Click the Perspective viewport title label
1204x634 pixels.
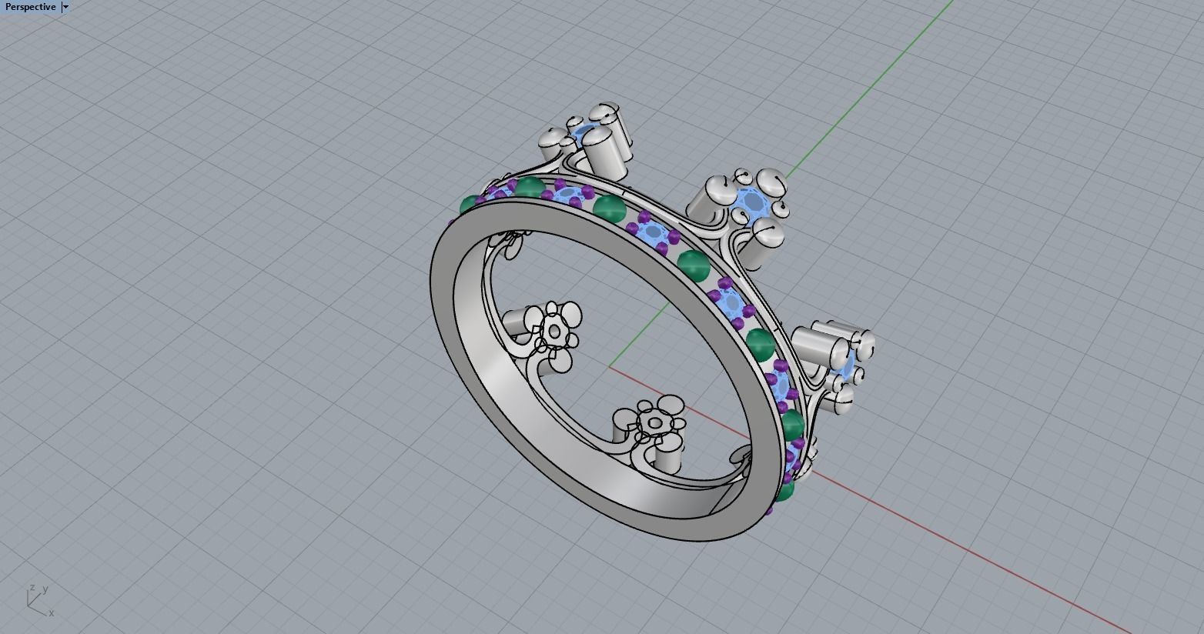pyautogui.click(x=30, y=7)
